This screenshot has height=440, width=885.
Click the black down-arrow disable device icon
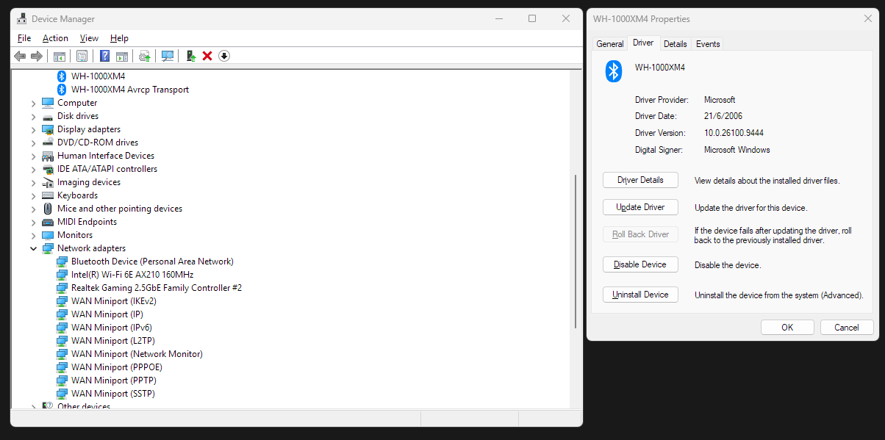pos(224,56)
